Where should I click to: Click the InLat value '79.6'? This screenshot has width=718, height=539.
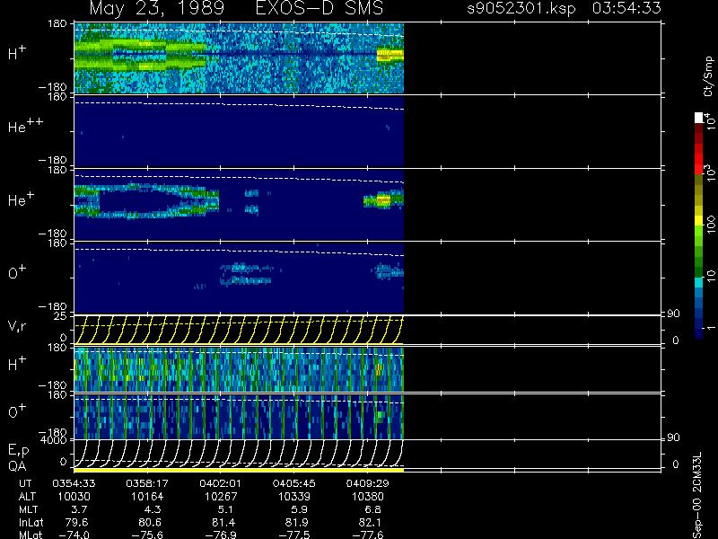[77, 522]
